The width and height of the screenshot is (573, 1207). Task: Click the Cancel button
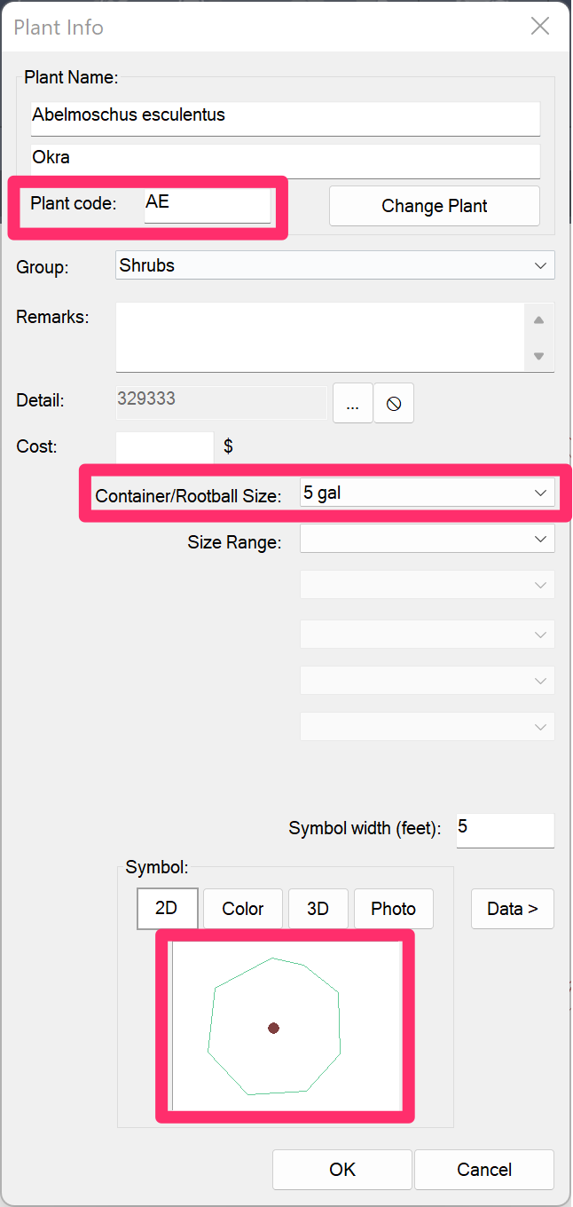pyautogui.click(x=484, y=1170)
